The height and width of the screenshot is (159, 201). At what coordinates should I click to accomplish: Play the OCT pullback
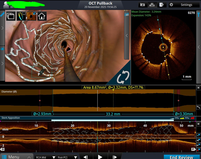[100, 157]
